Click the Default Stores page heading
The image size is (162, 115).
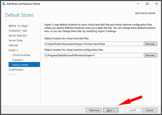[19, 15]
